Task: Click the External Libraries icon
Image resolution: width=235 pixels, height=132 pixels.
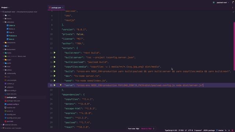Action: (3, 125)
